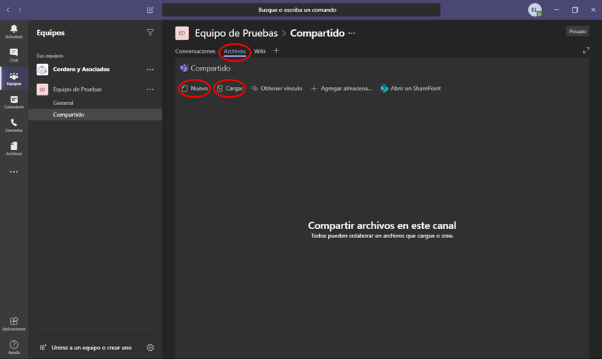Switch to the Wiki tab
The width and height of the screenshot is (602, 359).
point(260,51)
